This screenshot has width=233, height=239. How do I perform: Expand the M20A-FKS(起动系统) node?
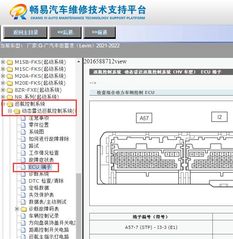pyautogui.click(x=3, y=76)
